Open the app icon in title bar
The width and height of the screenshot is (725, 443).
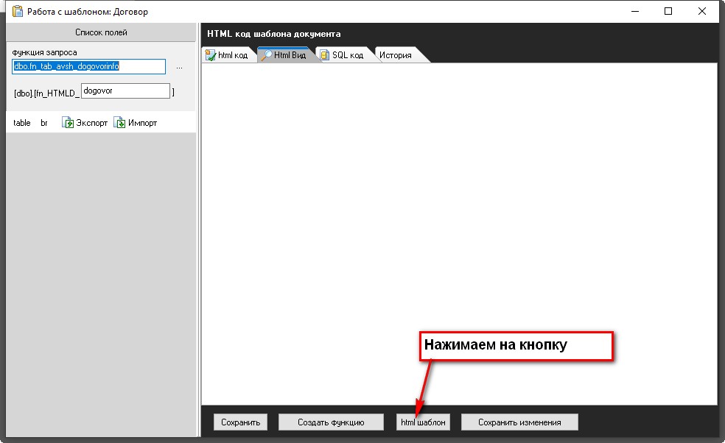click(x=17, y=11)
